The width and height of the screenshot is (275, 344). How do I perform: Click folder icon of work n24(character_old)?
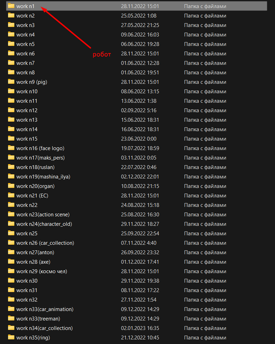coord(11,224)
